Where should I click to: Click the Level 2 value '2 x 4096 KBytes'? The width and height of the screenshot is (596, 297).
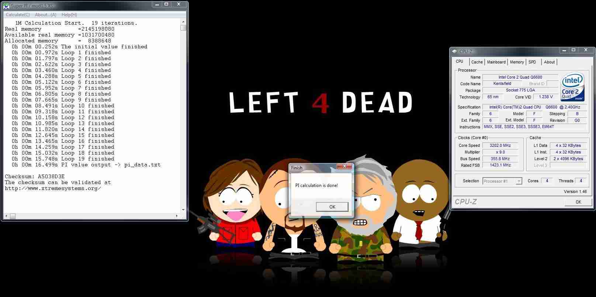click(568, 159)
